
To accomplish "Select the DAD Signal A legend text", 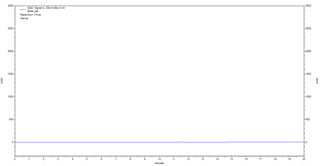I will coord(46,8).
